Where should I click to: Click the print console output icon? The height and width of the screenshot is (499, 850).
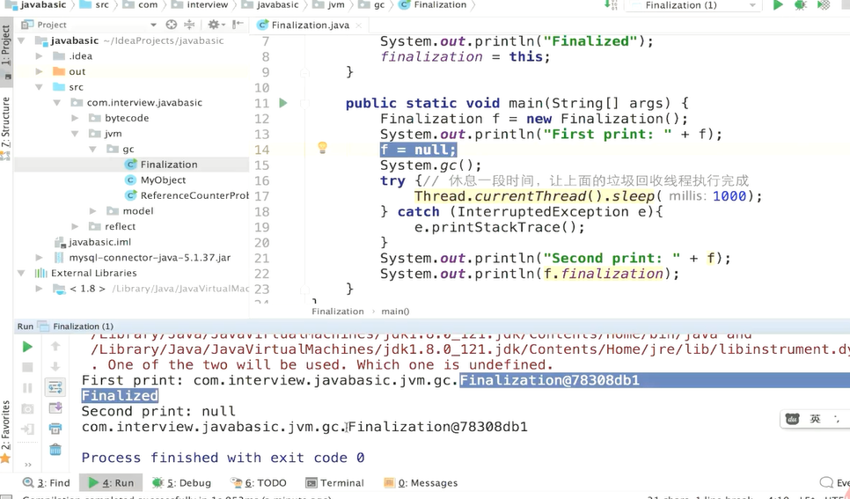click(x=55, y=429)
